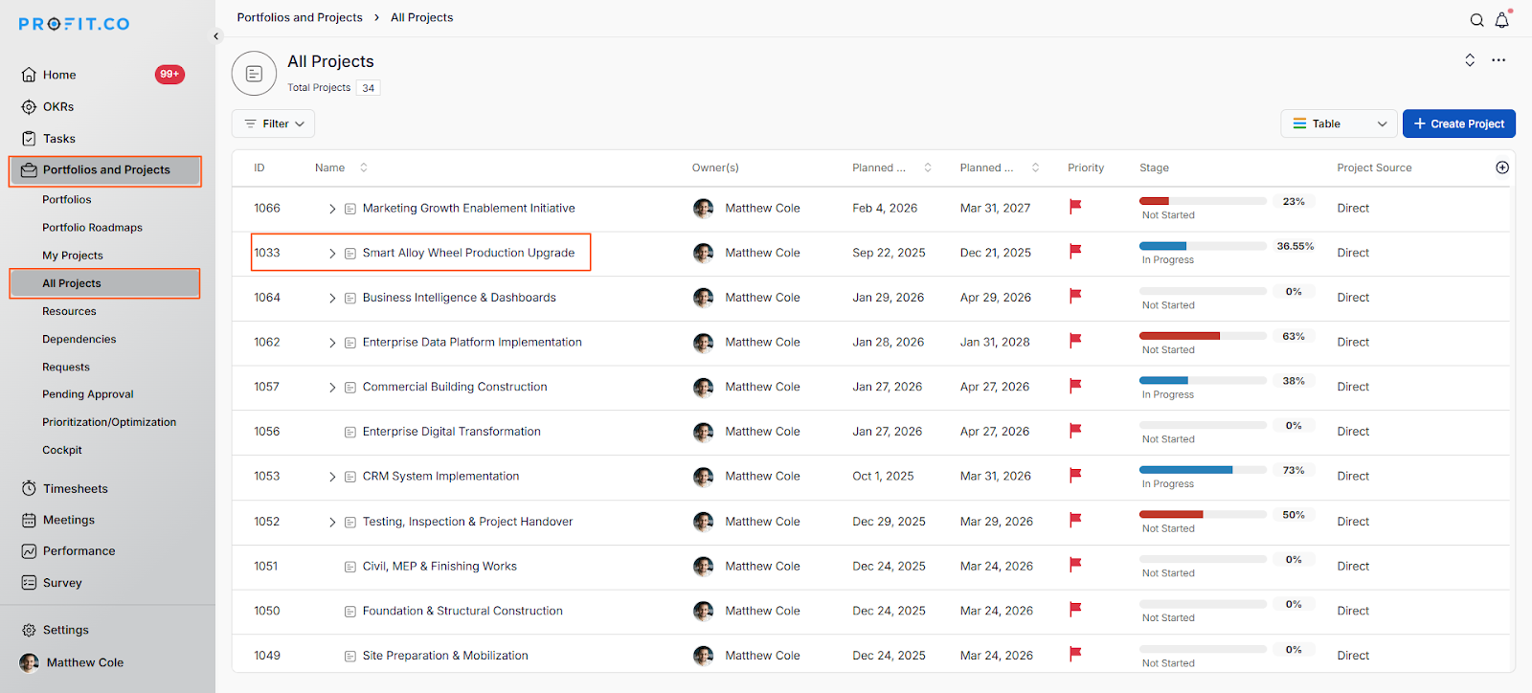Click the search magnifier icon
Viewport: 1532px width, 693px height.
[1476, 20]
